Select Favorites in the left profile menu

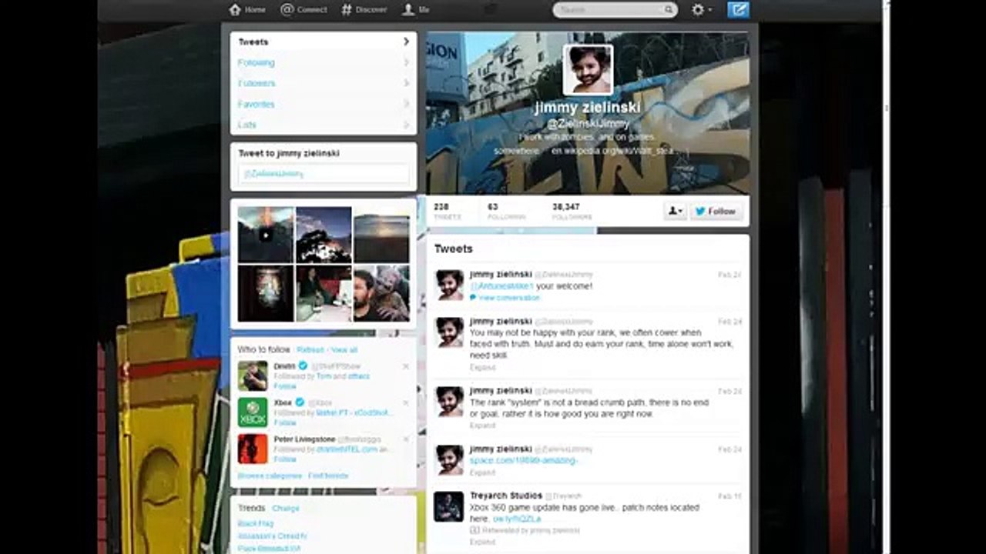[324, 104]
